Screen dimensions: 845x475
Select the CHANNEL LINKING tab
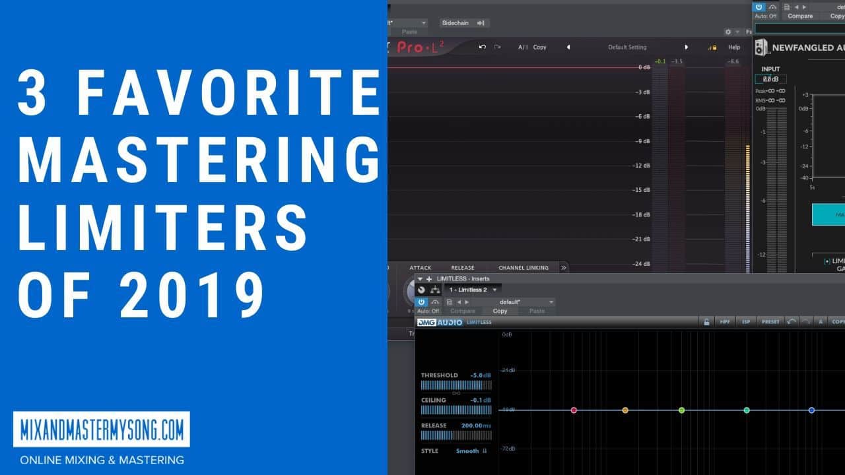tap(524, 267)
